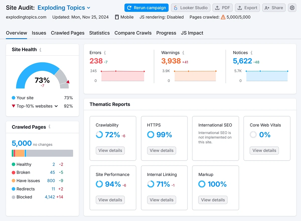Switch to the Issues tab
Screen dimensions: 301x221
point(39,33)
